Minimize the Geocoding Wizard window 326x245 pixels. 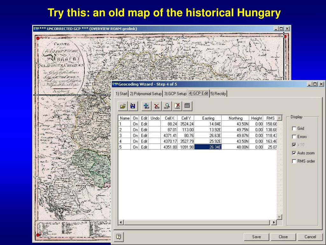(309, 84)
